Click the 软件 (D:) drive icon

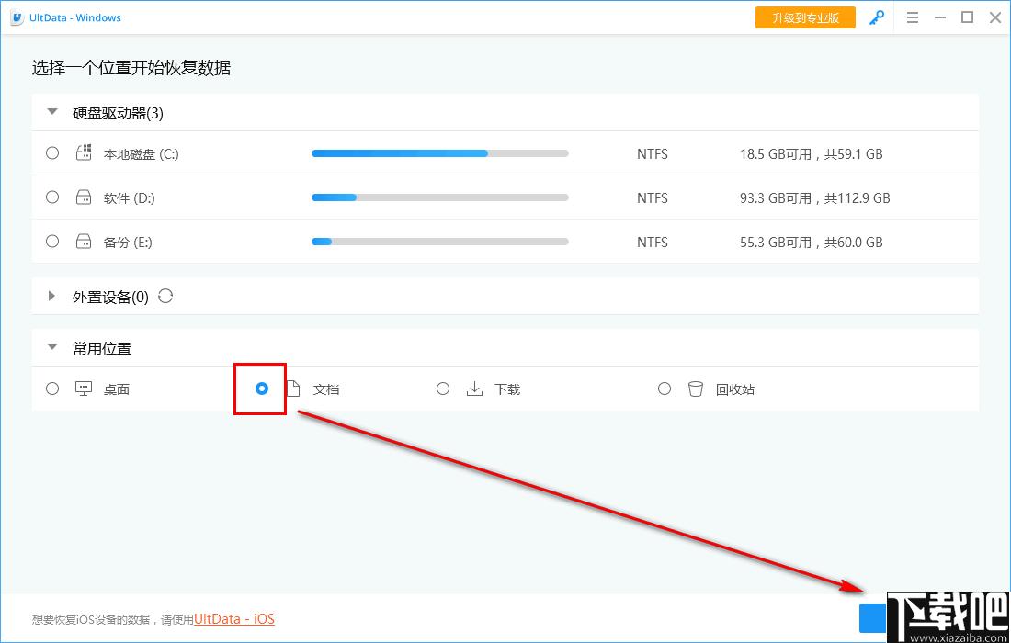click(x=84, y=197)
